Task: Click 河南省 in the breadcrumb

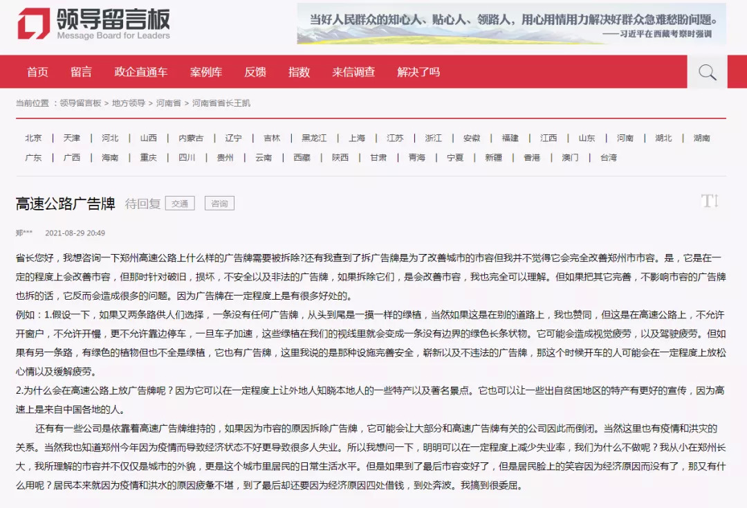Action: [x=169, y=103]
